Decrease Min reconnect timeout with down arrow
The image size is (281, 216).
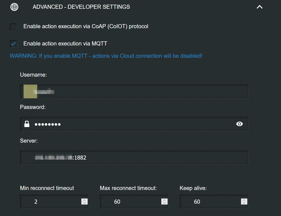tap(85, 203)
